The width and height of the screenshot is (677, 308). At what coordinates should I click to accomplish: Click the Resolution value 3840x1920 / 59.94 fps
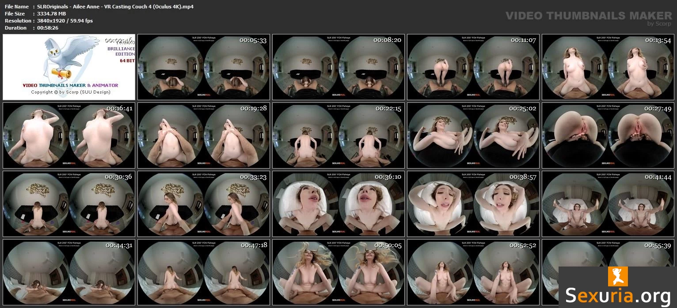(x=65, y=21)
